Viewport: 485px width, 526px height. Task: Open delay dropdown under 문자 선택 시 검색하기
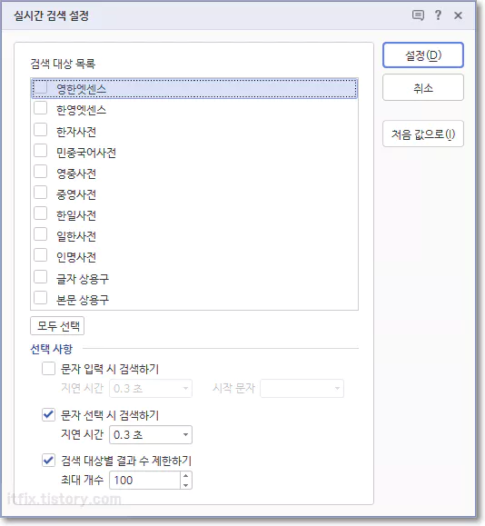(151, 435)
